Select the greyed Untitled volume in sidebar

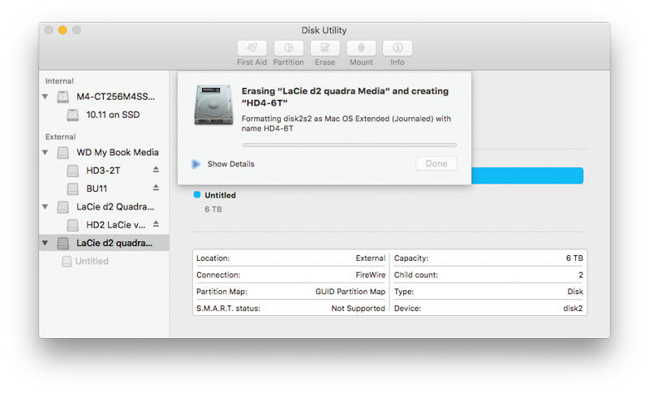click(x=91, y=261)
